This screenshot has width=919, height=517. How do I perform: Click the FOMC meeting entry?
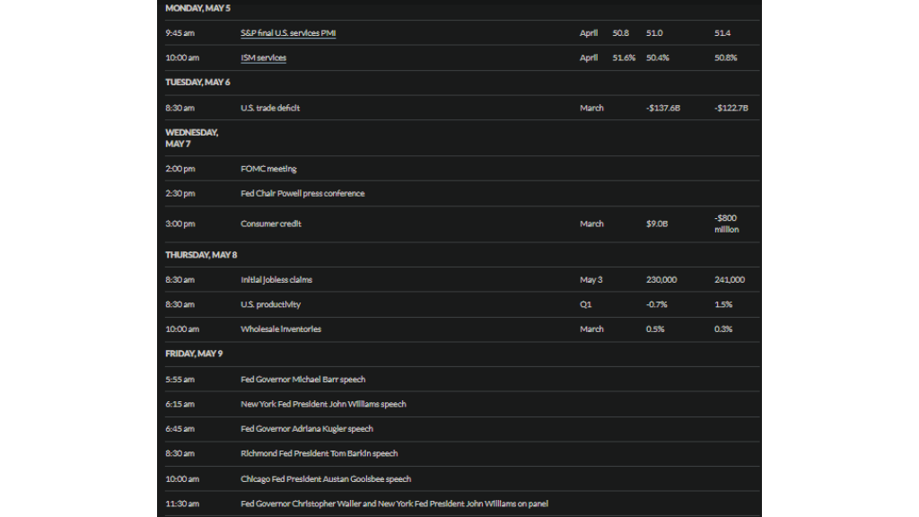click(268, 169)
